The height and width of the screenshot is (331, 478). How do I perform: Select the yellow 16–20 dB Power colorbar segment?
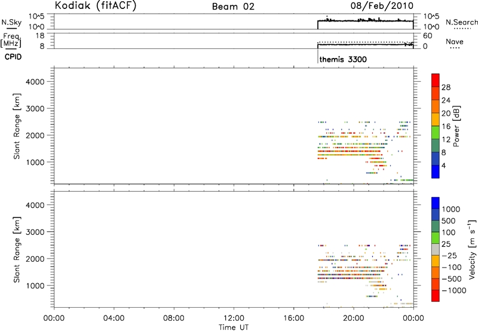436,119
